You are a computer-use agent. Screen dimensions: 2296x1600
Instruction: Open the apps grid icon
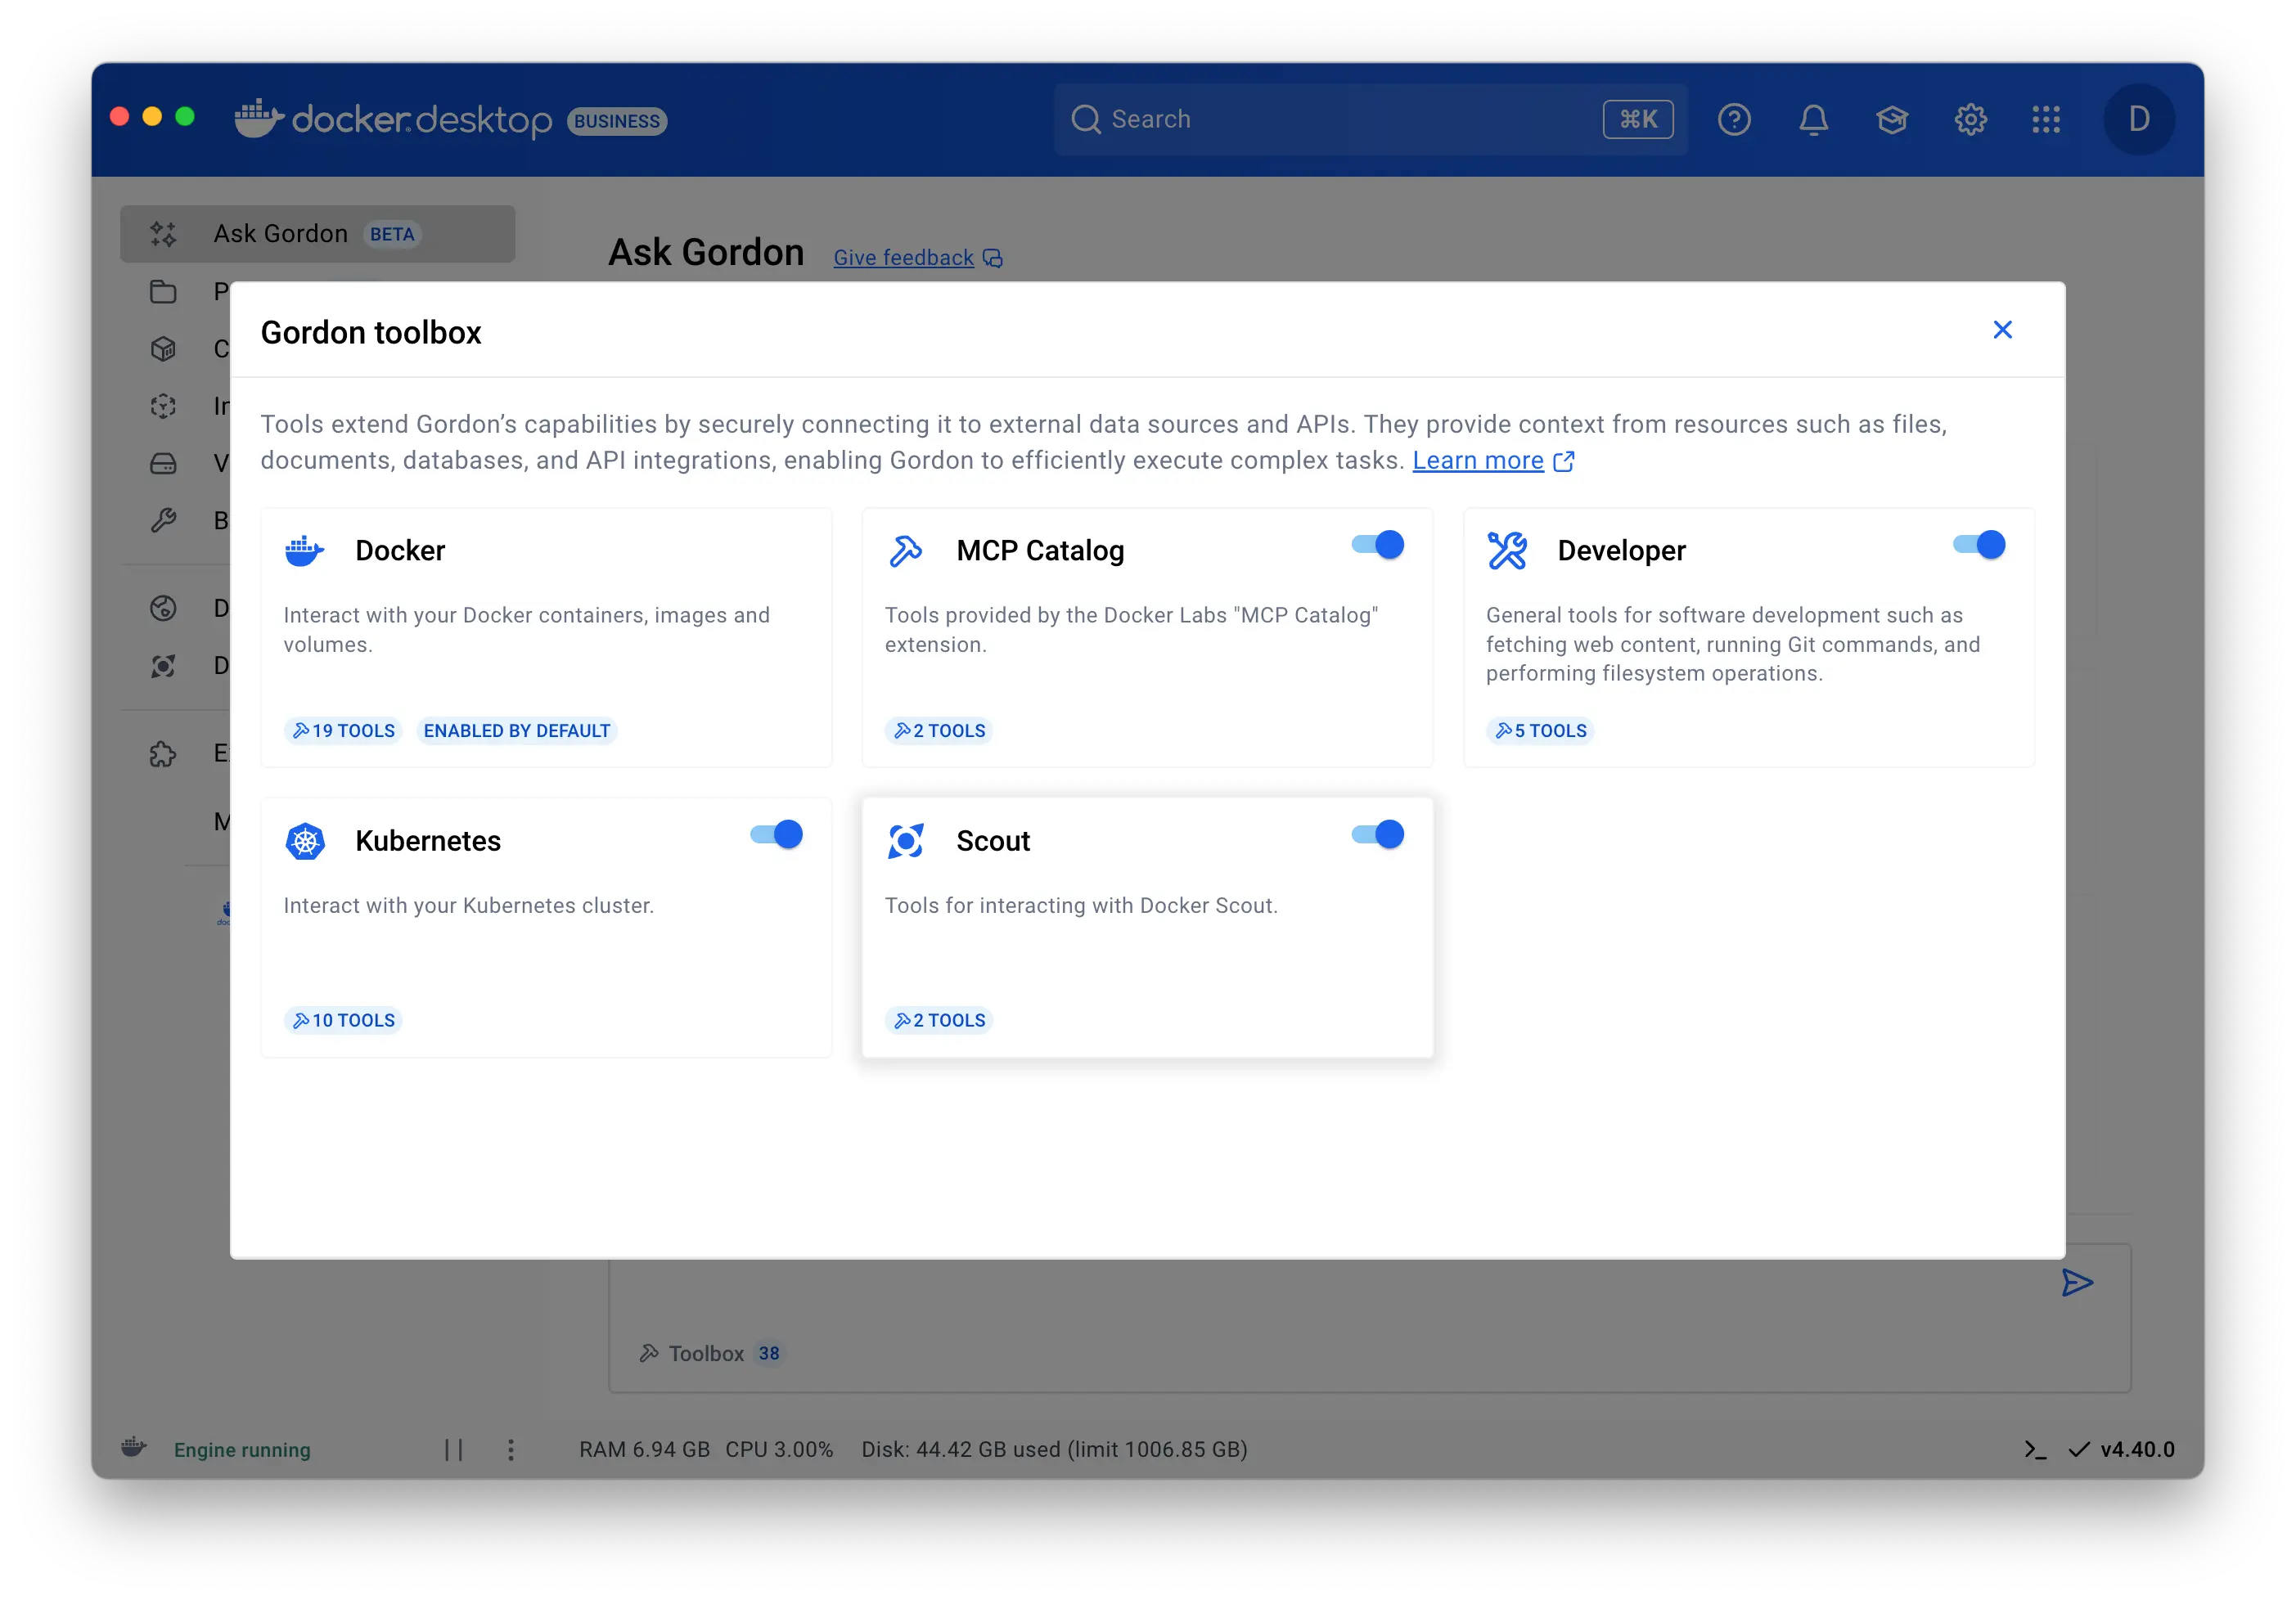(2046, 120)
